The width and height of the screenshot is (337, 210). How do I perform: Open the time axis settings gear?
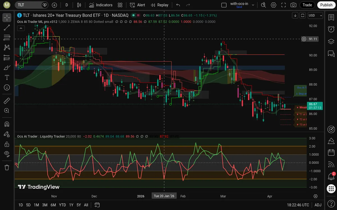[316, 196]
